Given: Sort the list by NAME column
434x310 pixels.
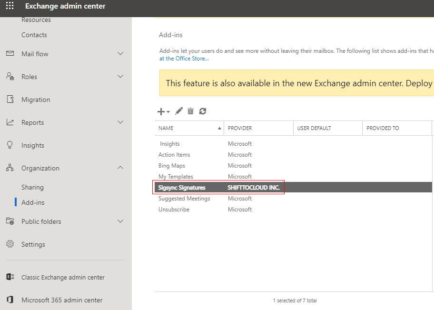Looking at the screenshot, I should (x=166, y=128).
